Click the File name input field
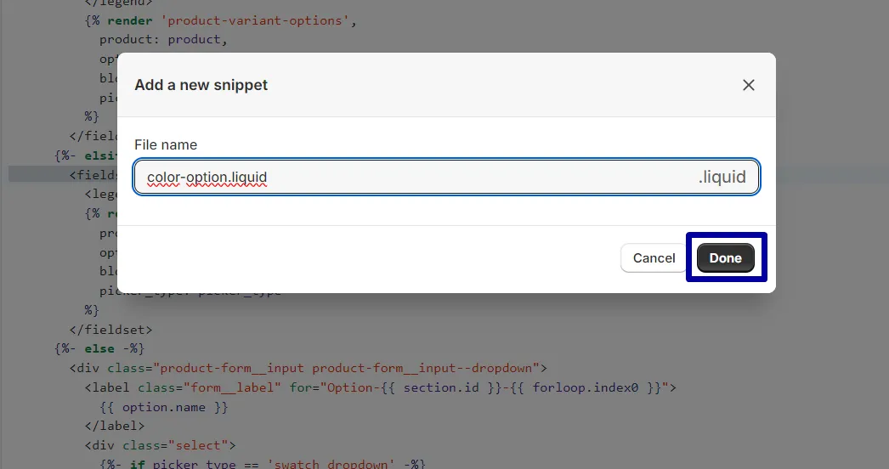Viewport: 889px width, 469px height. (447, 177)
